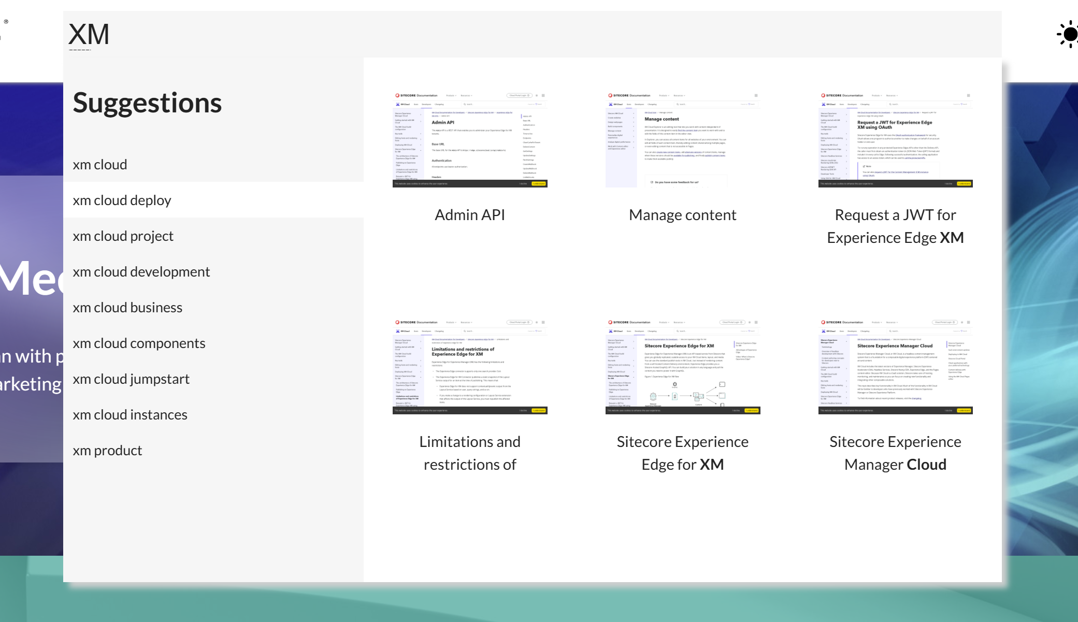The width and height of the screenshot is (1078, 622).
Task: Open the Request a JWT page thumbnail
Action: [895, 140]
